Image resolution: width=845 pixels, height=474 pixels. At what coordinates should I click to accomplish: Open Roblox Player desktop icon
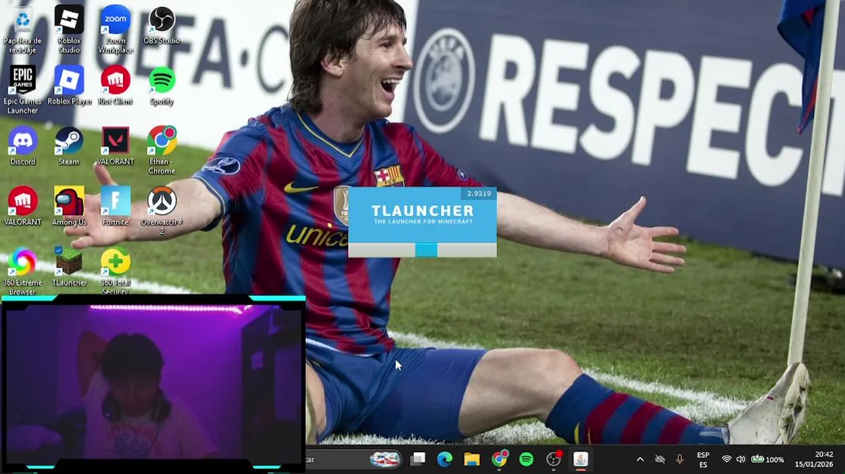point(69,86)
